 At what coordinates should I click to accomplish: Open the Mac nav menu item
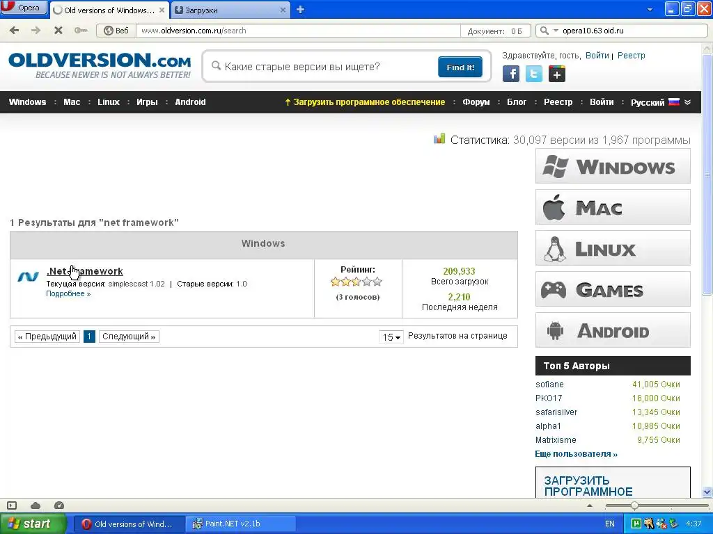[72, 102]
